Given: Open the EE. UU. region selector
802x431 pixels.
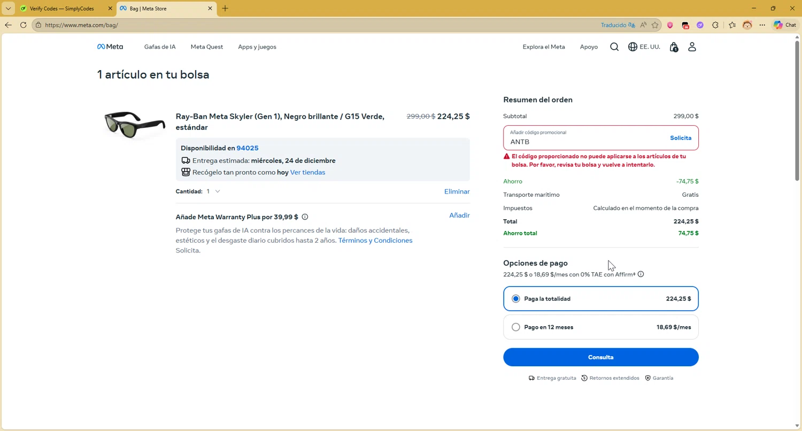Looking at the screenshot, I should coord(644,47).
